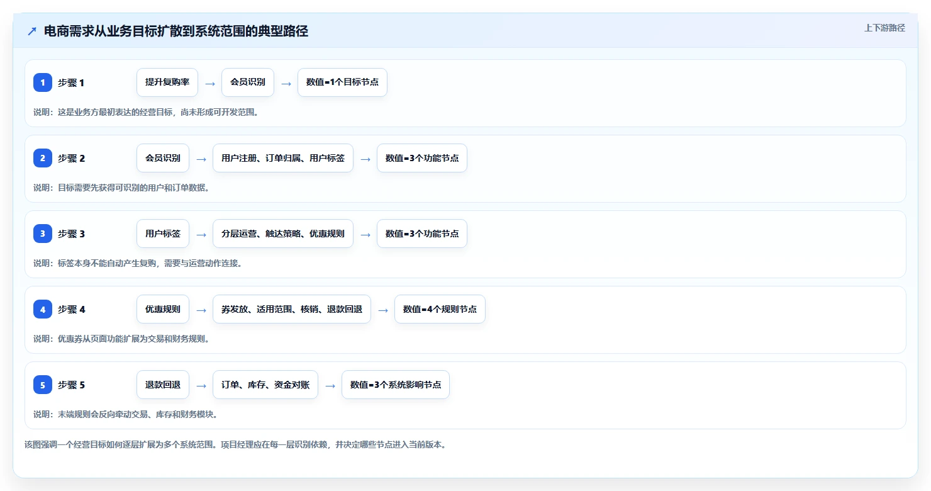Select the 步骤 1 label
Screen dimensions: 931x491
point(71,82)
